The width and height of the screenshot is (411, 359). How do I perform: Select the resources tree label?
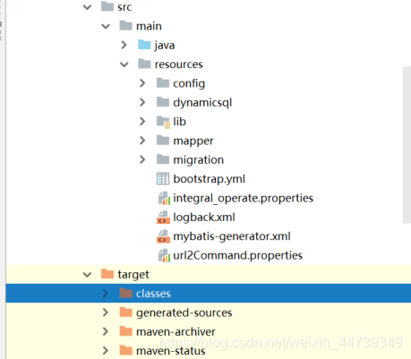(x=179, y=64)
